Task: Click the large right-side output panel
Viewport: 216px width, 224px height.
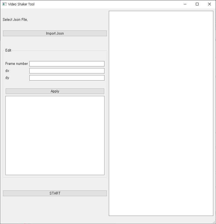Action: coord(161,113)
